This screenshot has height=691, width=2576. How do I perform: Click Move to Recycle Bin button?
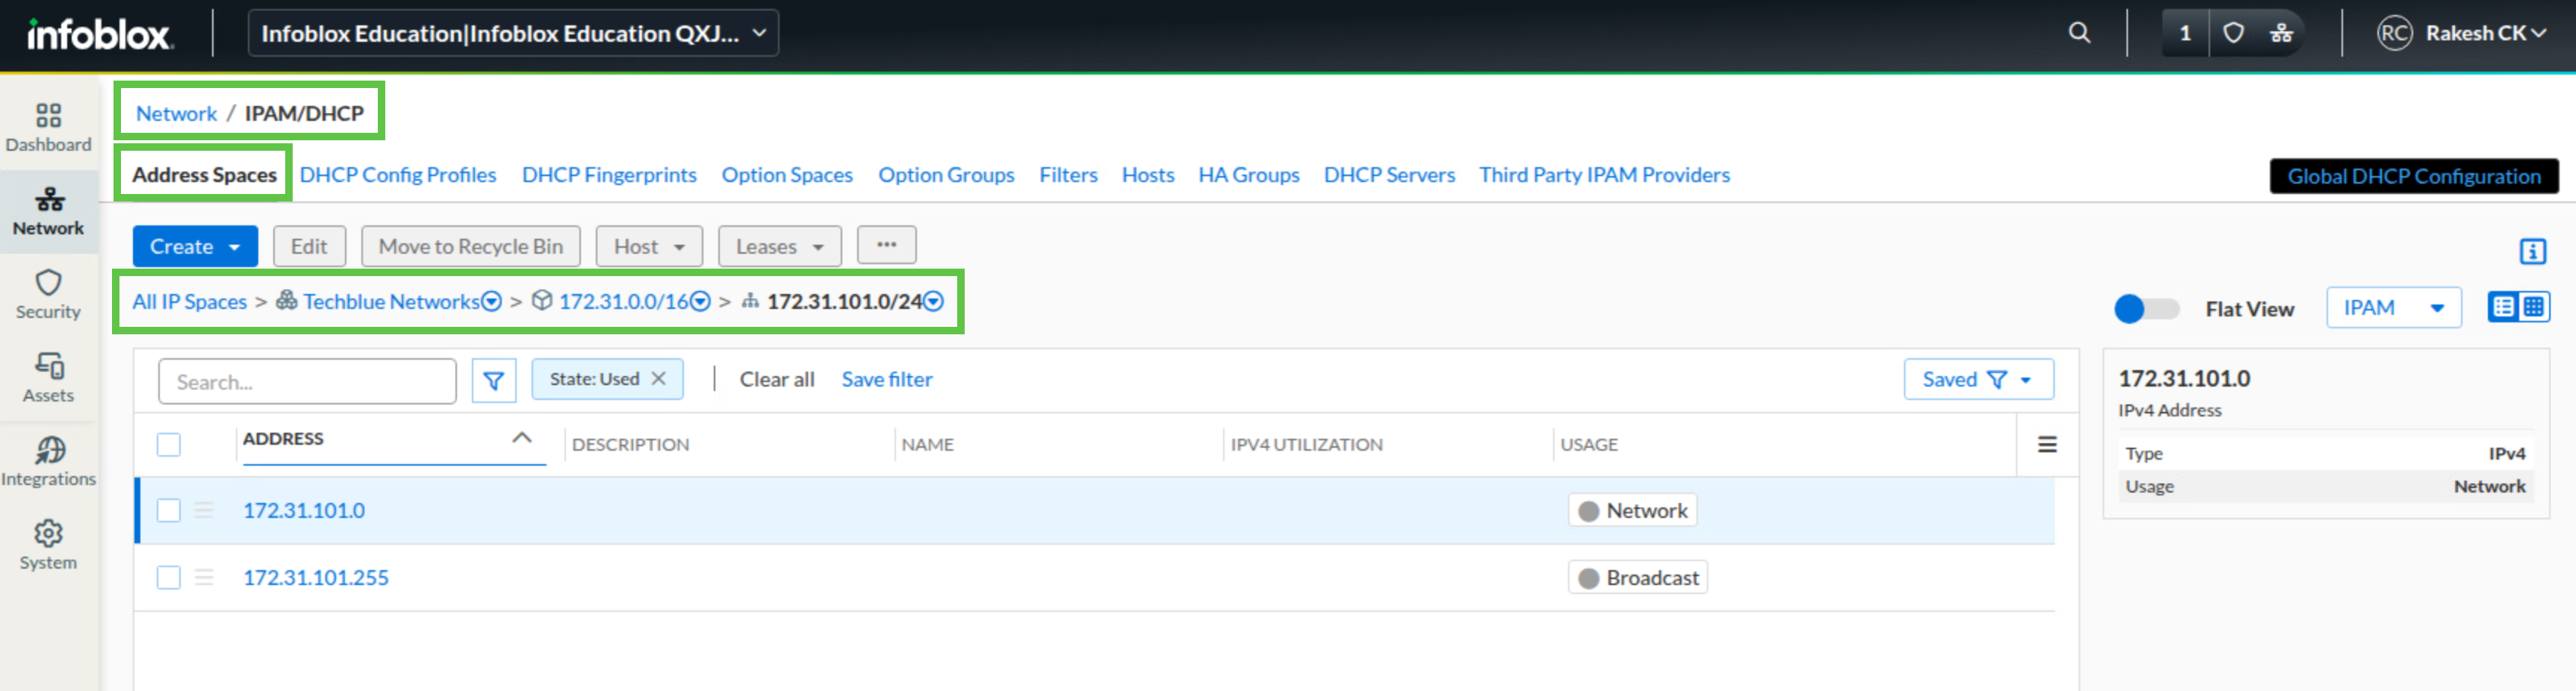point(470,246)
